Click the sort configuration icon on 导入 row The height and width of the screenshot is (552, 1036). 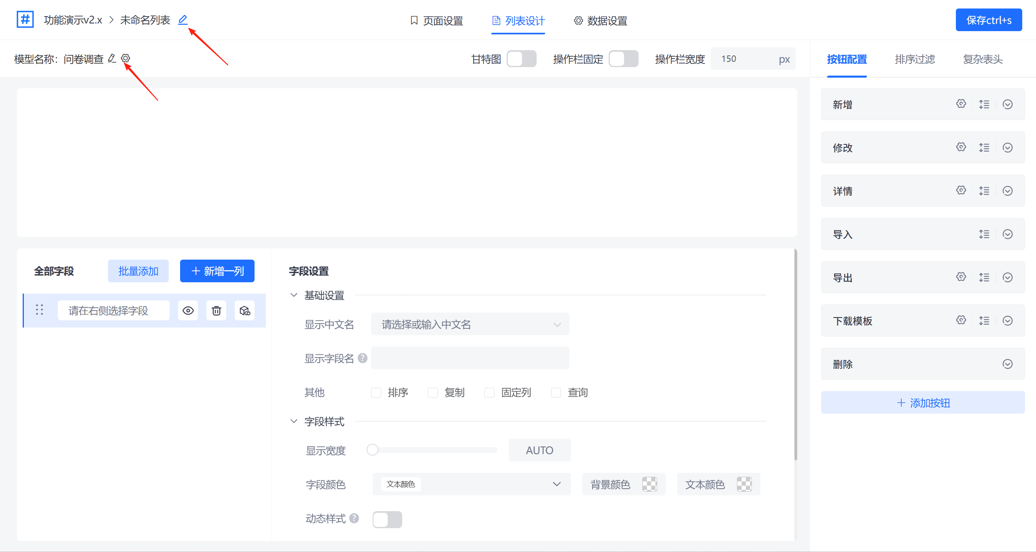pyautogui.click(x=984, y=234)
